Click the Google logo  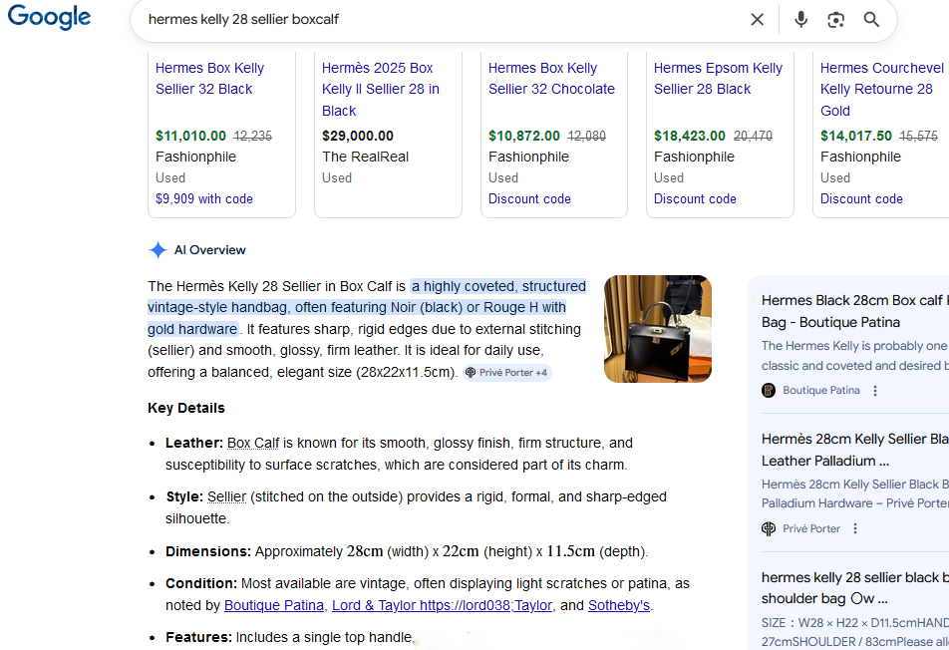point(49,18)
